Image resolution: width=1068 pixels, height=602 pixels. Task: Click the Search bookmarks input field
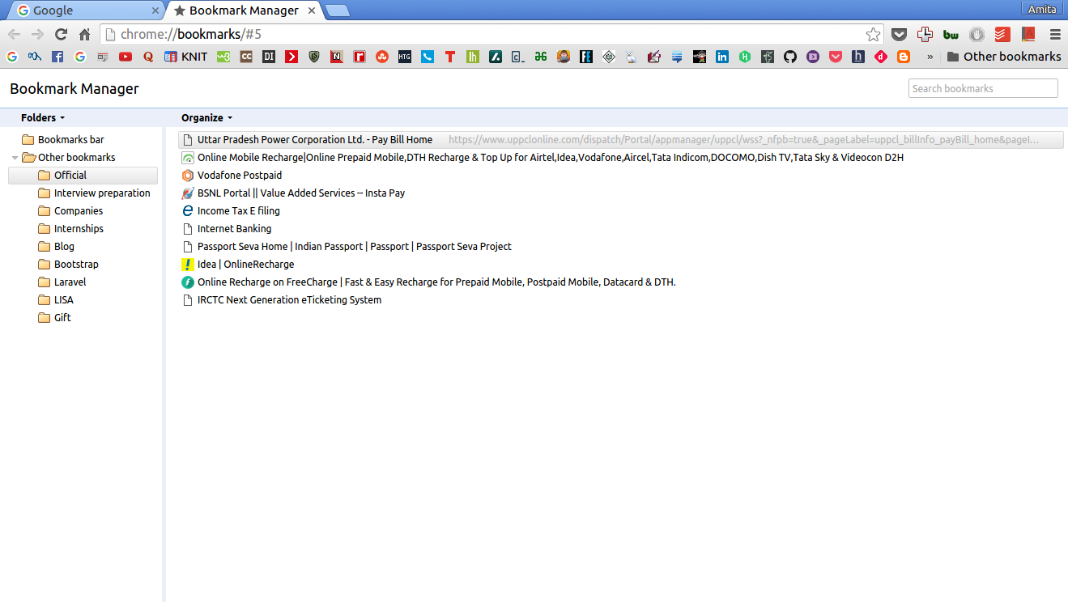coord(982,89)
